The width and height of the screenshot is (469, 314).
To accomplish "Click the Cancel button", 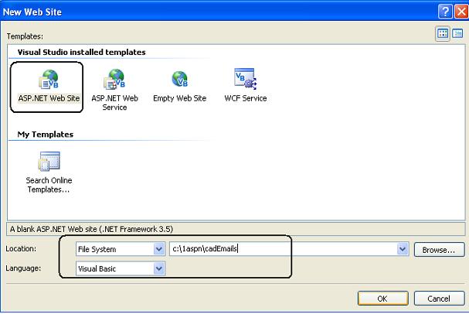I will 439,299.
